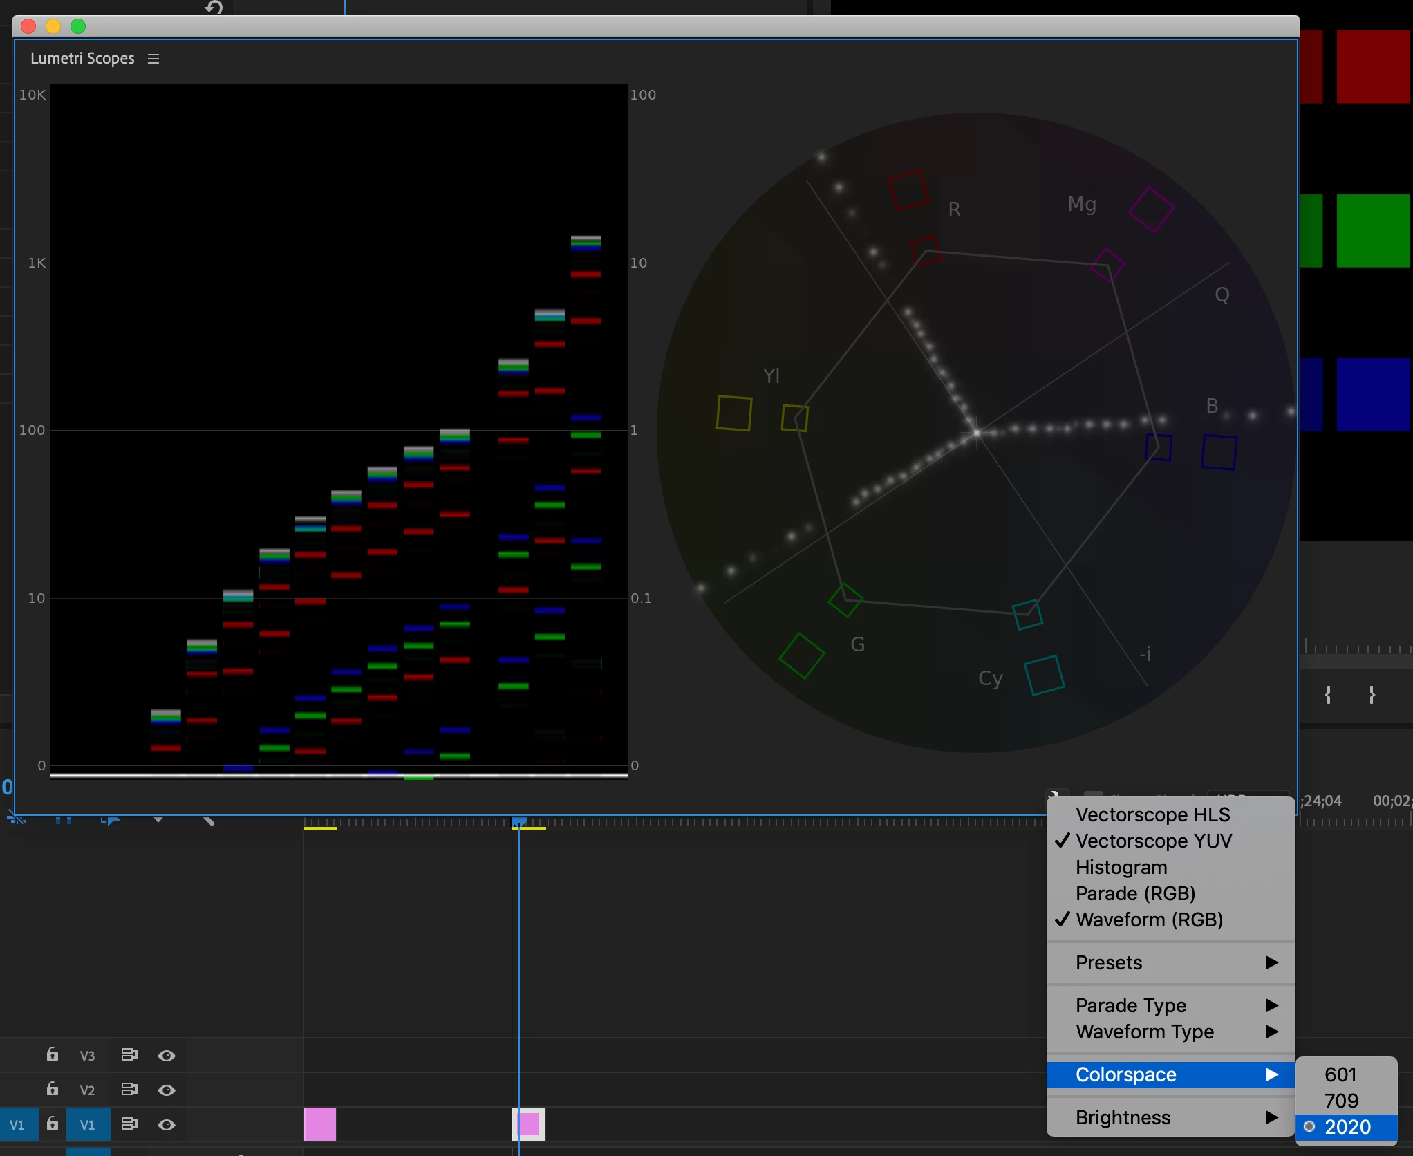Open the Lumetri Scopes panel menu icon
This screenshot has height=1156, width=1413.
pyautogui.click(x=153, y=59)
